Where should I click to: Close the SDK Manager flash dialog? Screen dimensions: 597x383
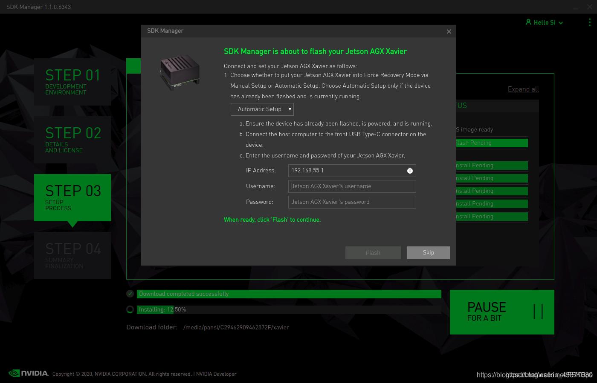(x=449, y=31)
